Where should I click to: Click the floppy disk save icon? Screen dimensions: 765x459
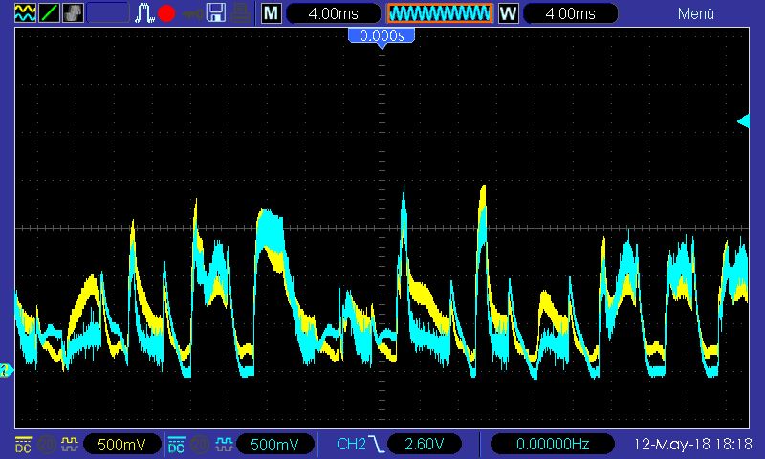216,13
